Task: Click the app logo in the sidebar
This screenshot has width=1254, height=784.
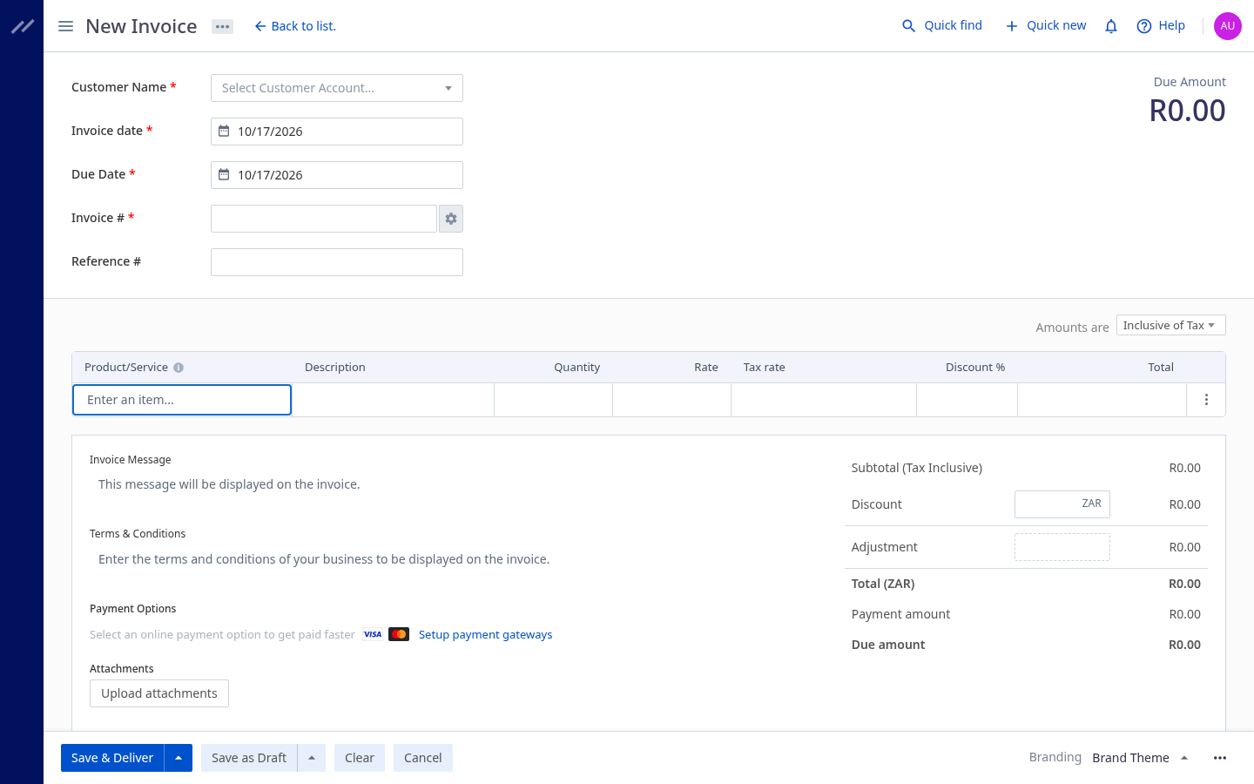Action: point(22,26)
